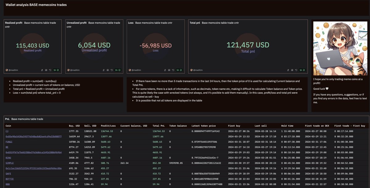Open the 0x85e90a5430 address link
This screenshot has width=370, height=188.
click(34, 136)
